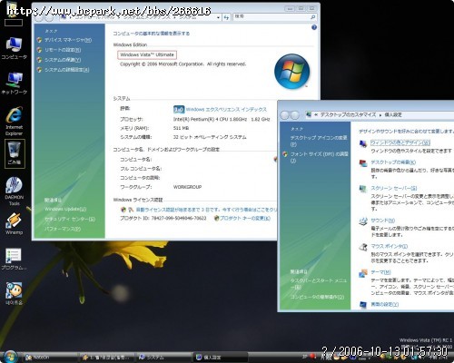Switch to システム taskbar button

click(x=164, y=358)
